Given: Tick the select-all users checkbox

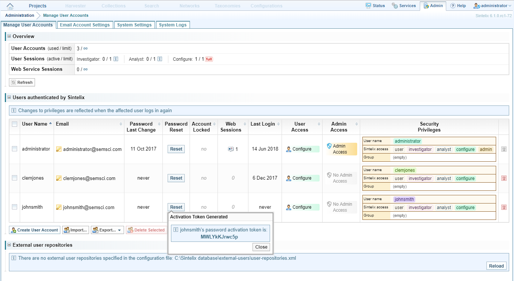Looking at the screenshot, I should coord(15,124).
